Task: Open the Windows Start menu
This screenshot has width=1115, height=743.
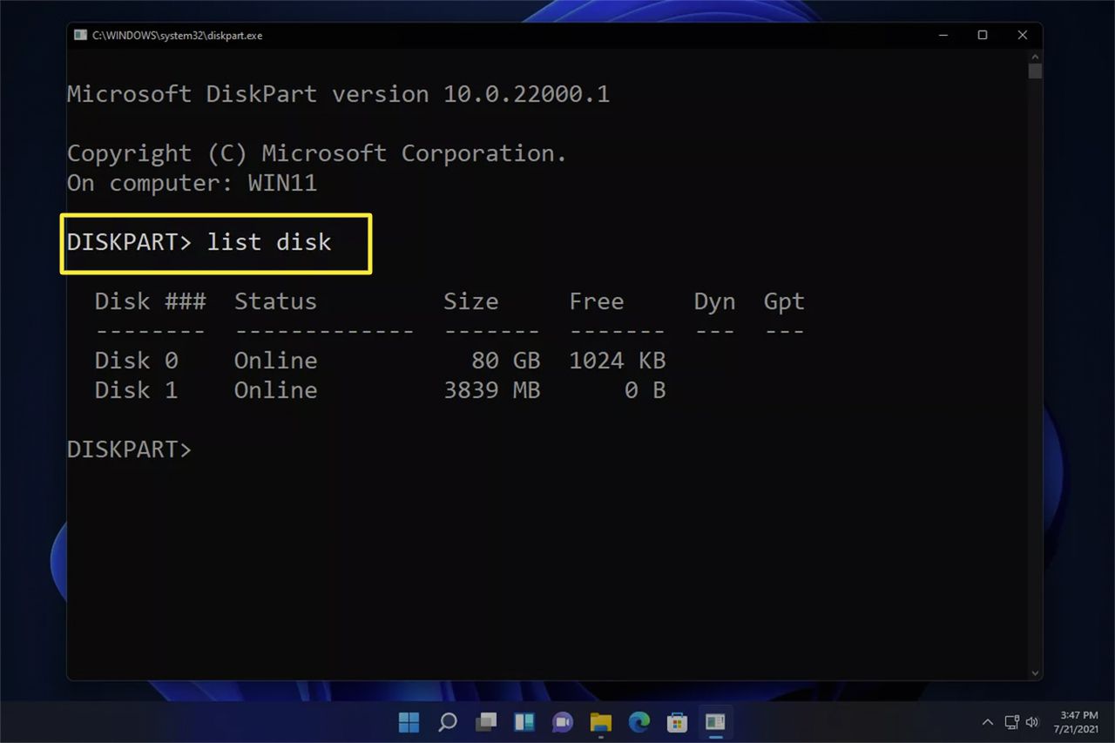Action: click(x=409, y=722)
